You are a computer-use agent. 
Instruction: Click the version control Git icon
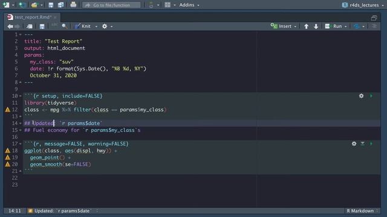tap(151, 5)
